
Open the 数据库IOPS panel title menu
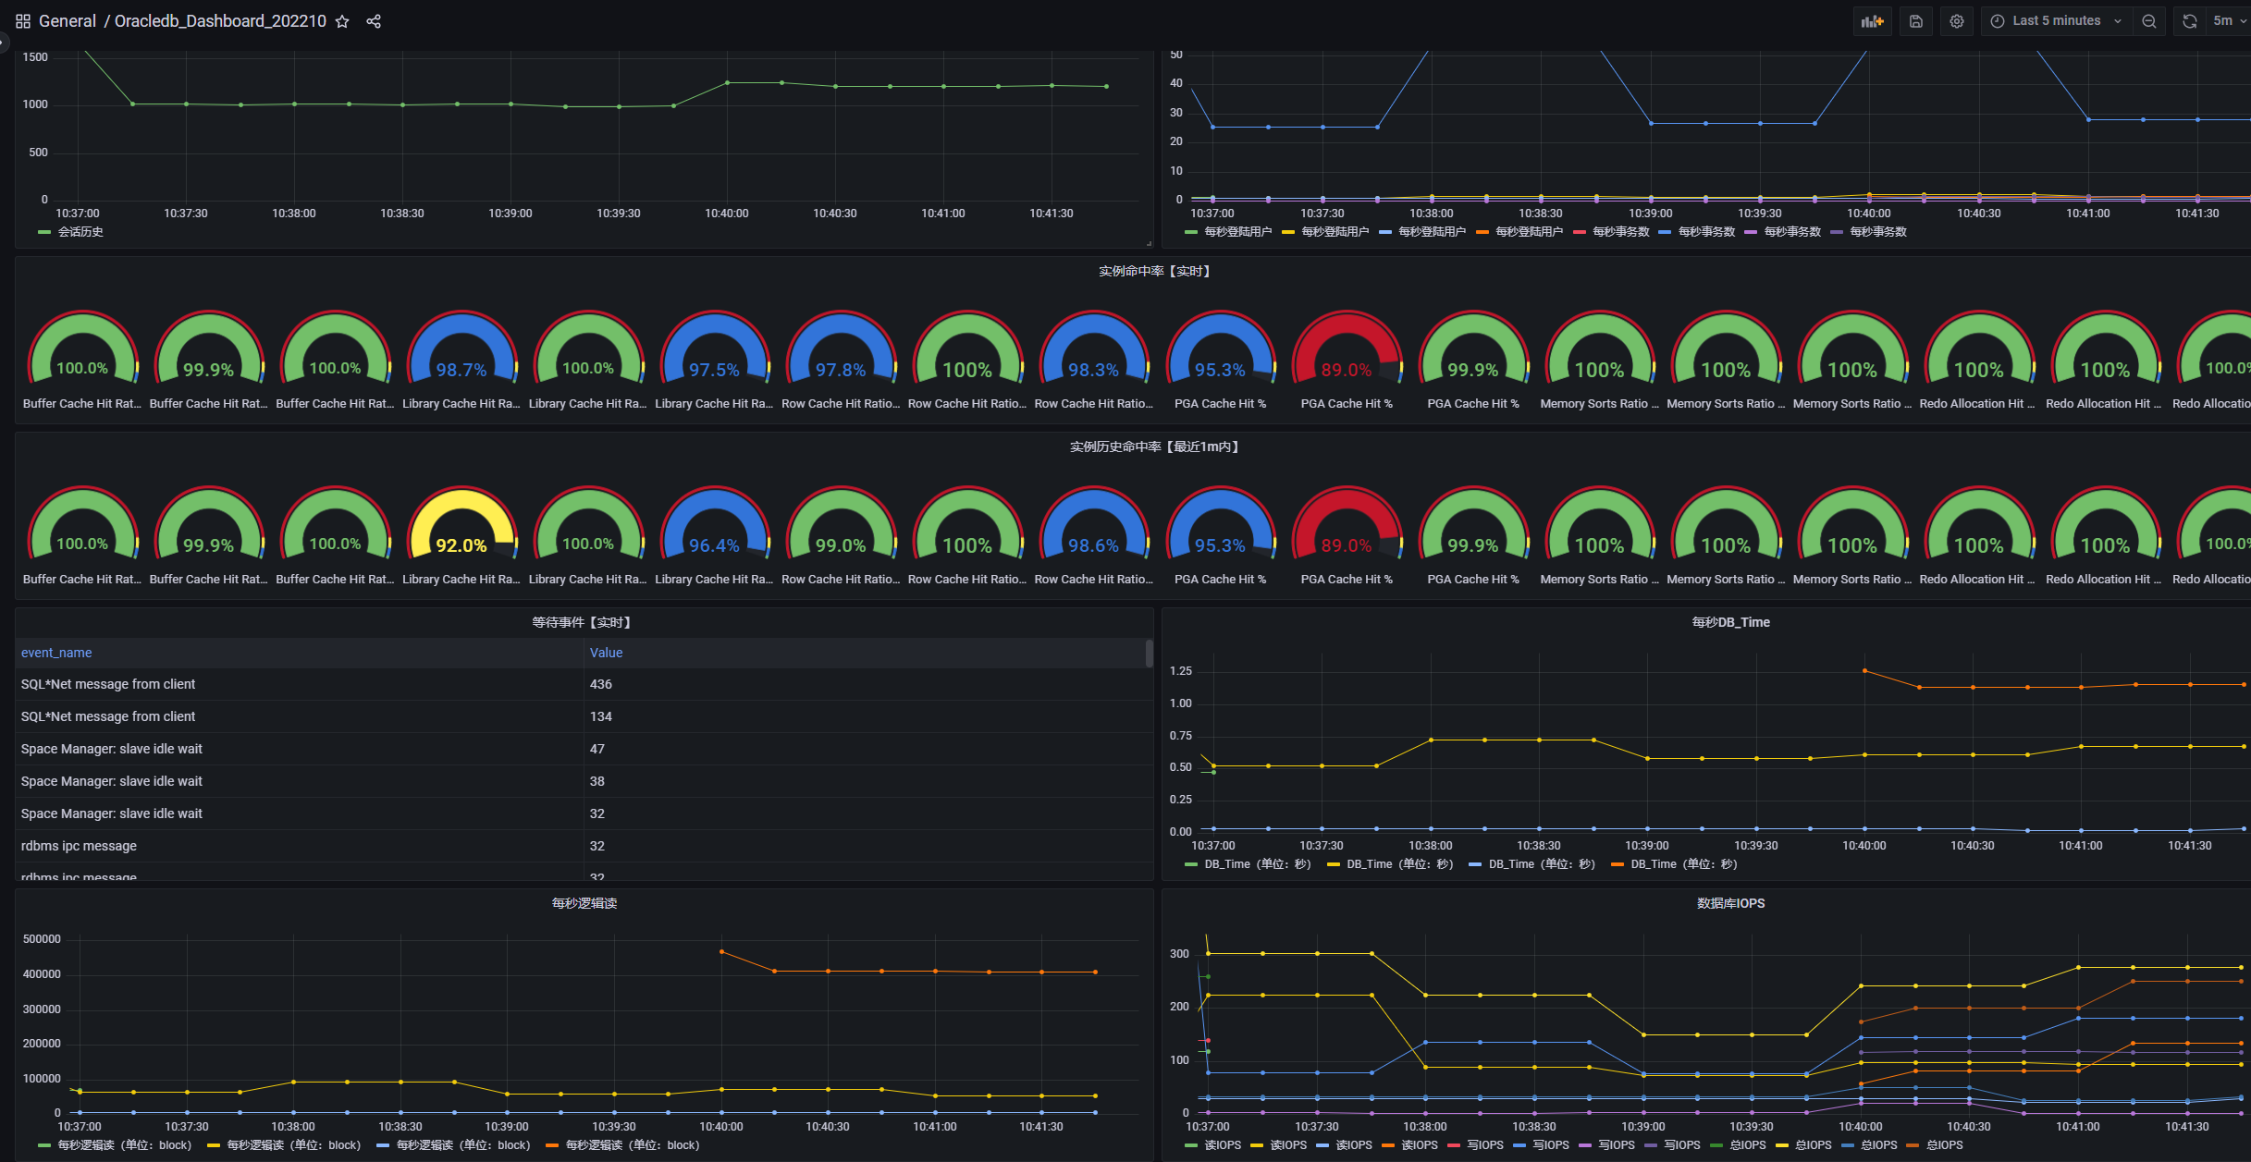[1730, 903]
